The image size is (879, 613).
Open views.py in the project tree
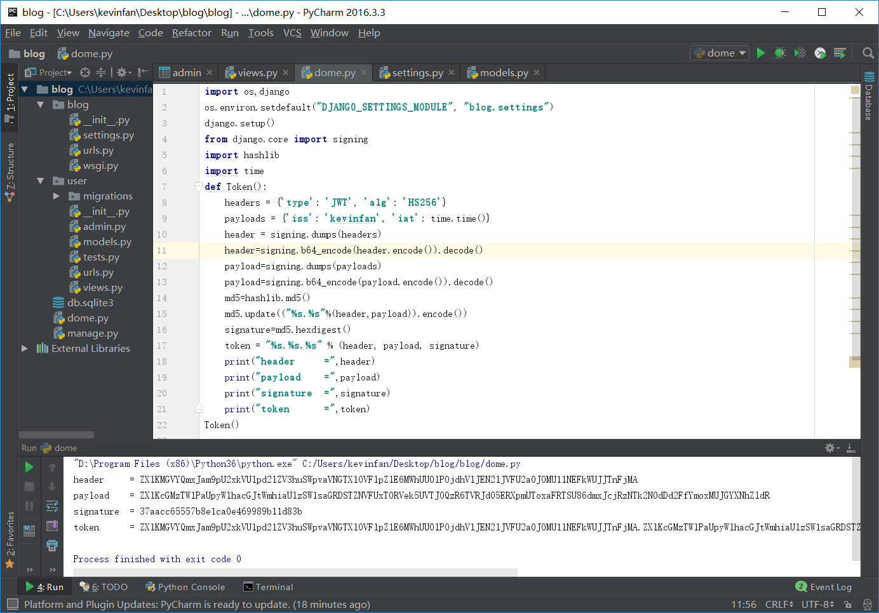(102, 288)
